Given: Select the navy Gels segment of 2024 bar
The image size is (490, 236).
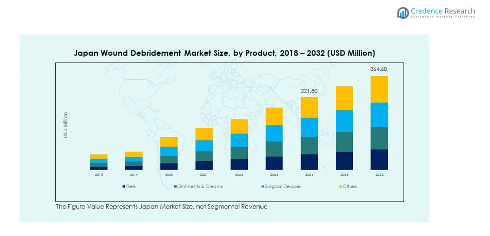Looking at the screenshot, I should click(x=309, y=162).
